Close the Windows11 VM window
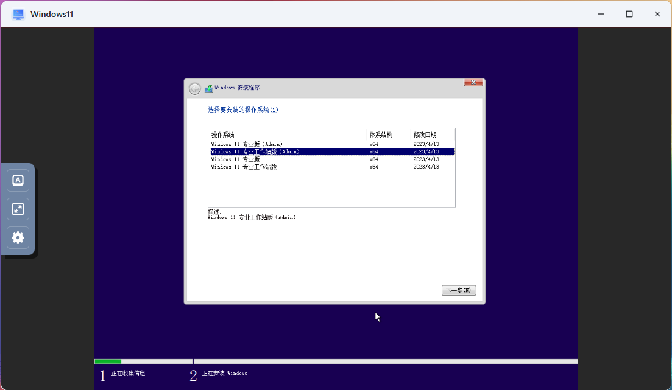This screenshot has height=390, width=672. point(657,14)
